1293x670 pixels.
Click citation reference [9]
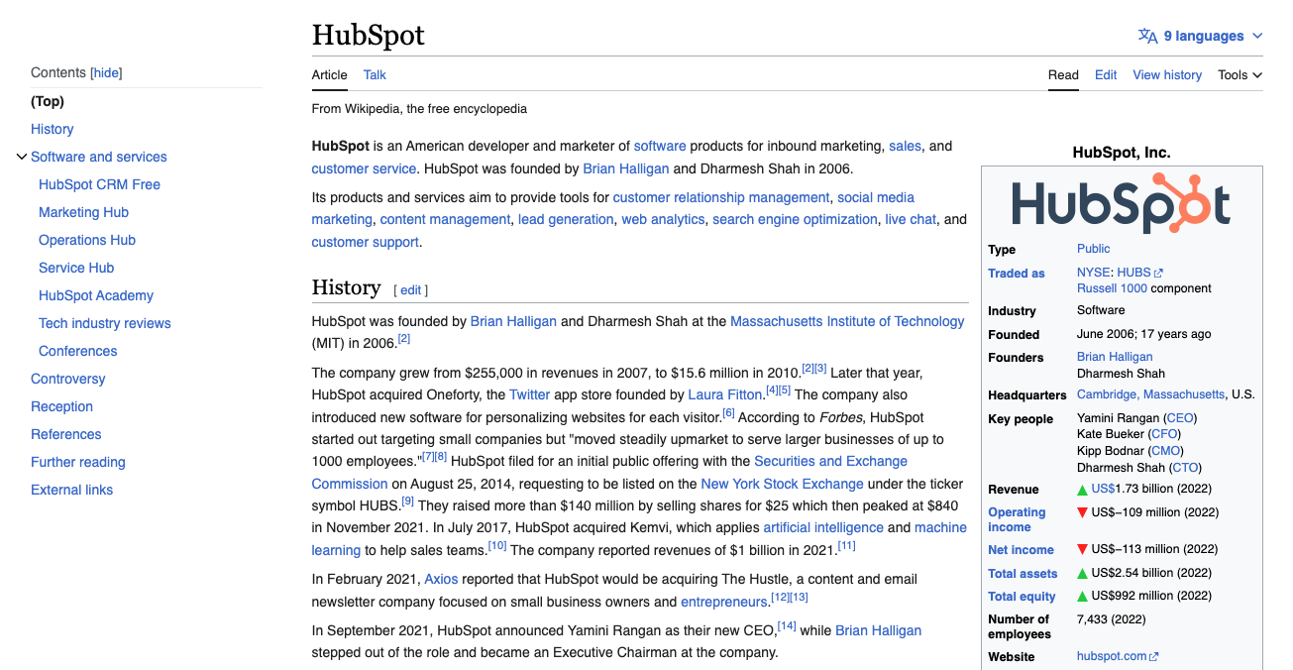[x=407, y=502]
